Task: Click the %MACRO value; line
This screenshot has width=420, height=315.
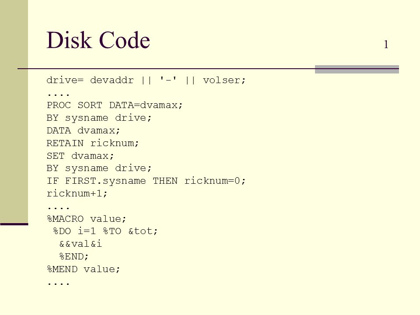Action: click(87, 219)
